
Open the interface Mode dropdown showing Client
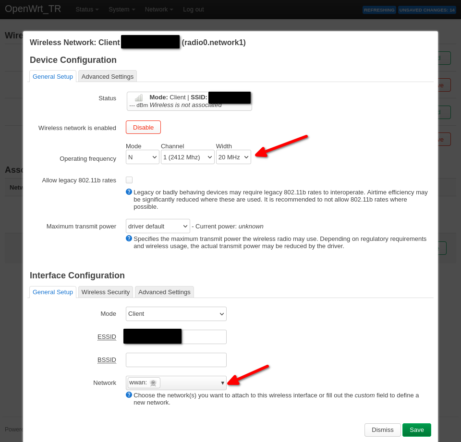(x=176, y=313)
